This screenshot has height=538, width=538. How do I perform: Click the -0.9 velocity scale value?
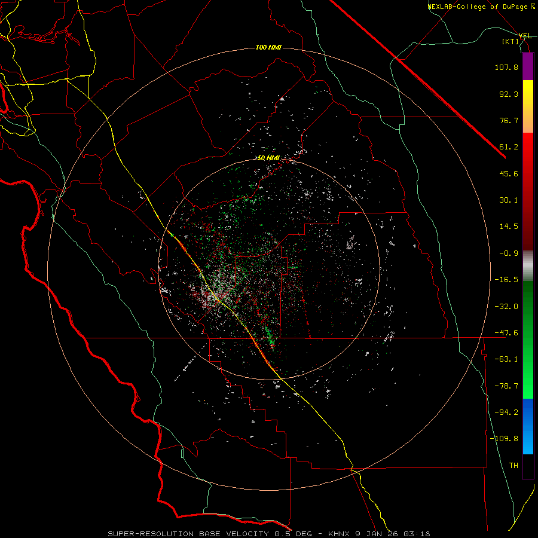pyautogui.click(x=509, y=253)
